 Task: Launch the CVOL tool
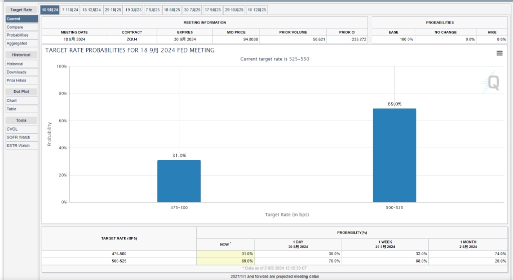coord(22,129)
